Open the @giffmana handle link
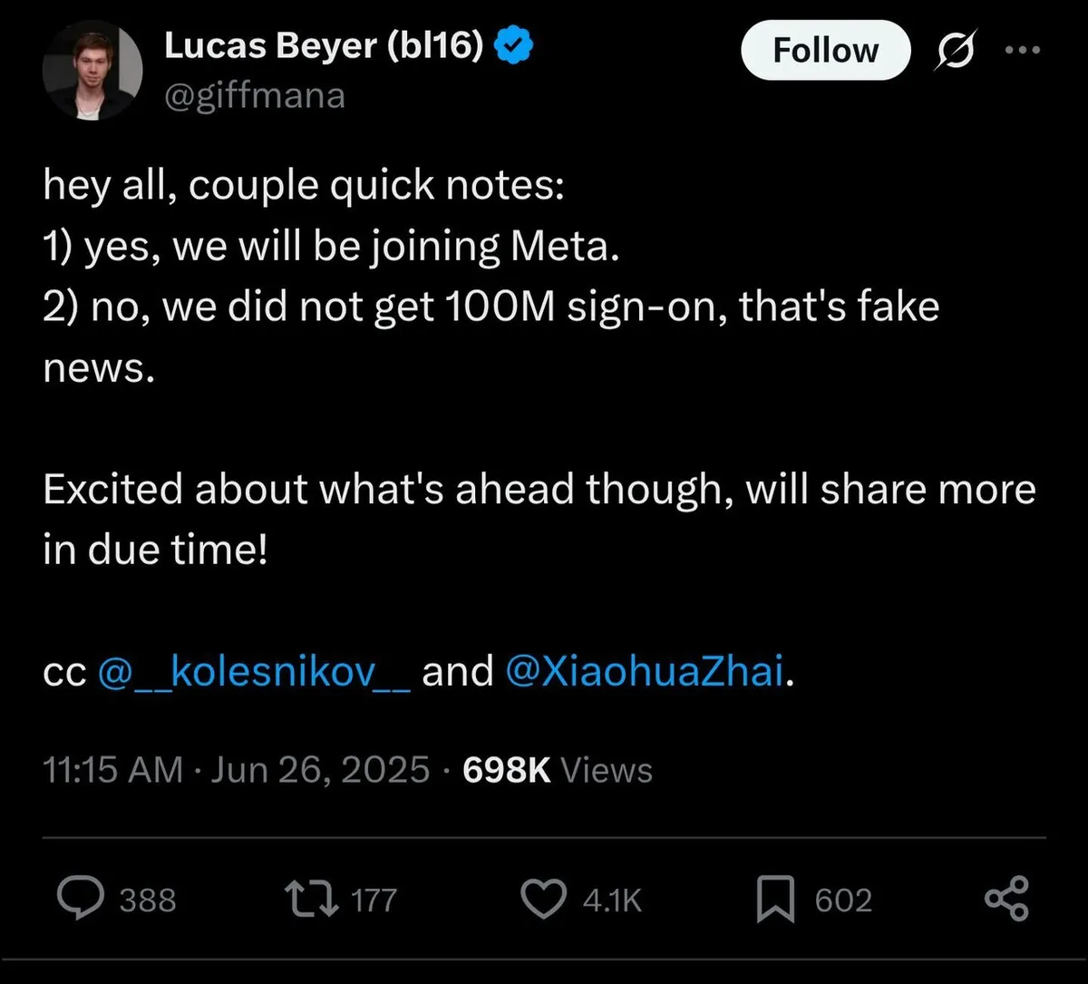 255,95
